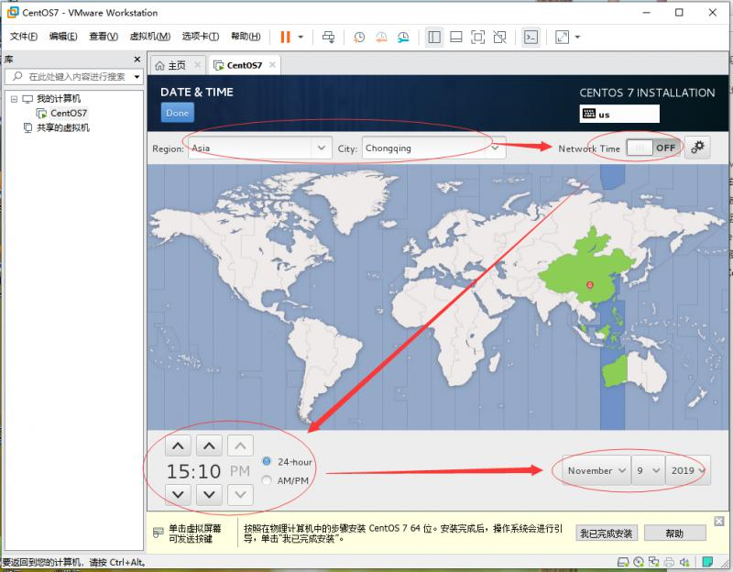Decrease the minutes value
This screenshot has height=572, width=733.
click(x=209, y=494)
